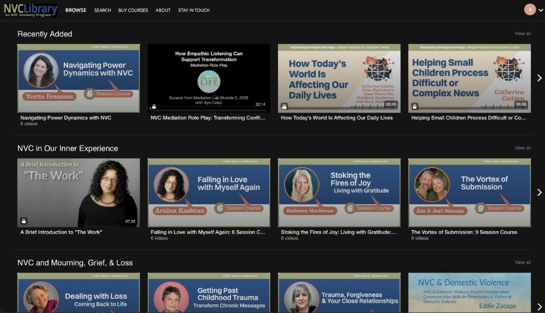Open Falling in Love with Myself Again thumbnail

tap(209, 193)
